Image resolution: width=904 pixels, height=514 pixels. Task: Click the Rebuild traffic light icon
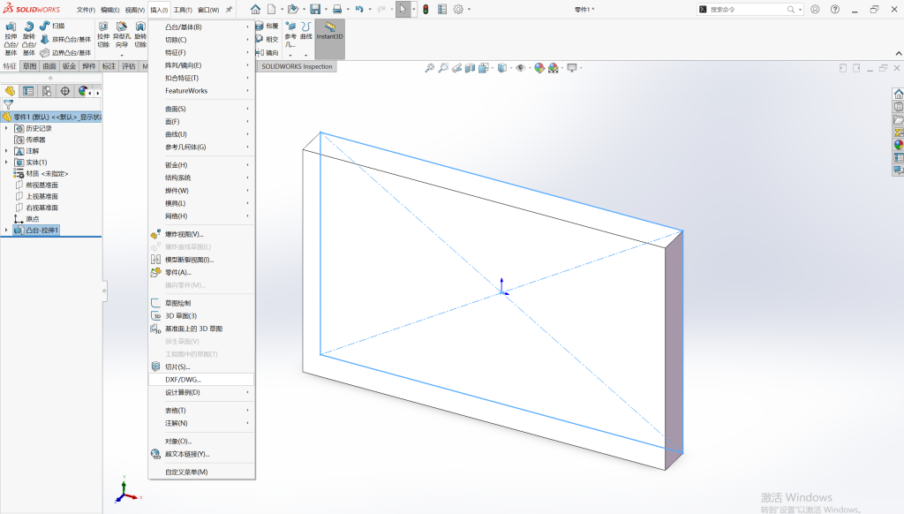[x=426, y=9]
